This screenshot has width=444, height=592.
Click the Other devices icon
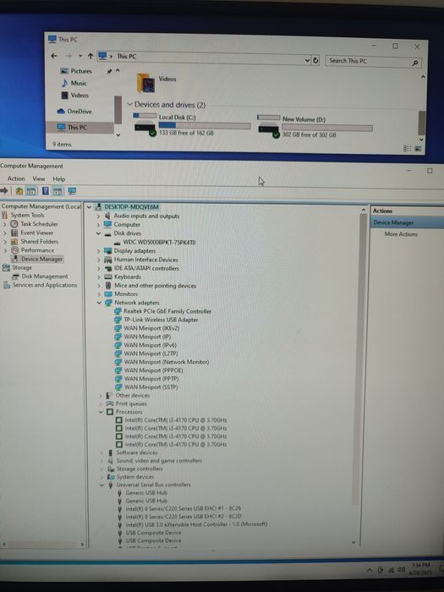pyautogui.click(x=110, y=395)
